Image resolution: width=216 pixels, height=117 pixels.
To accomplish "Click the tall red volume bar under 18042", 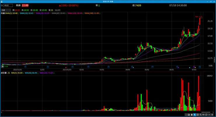I will click(199, 93).
